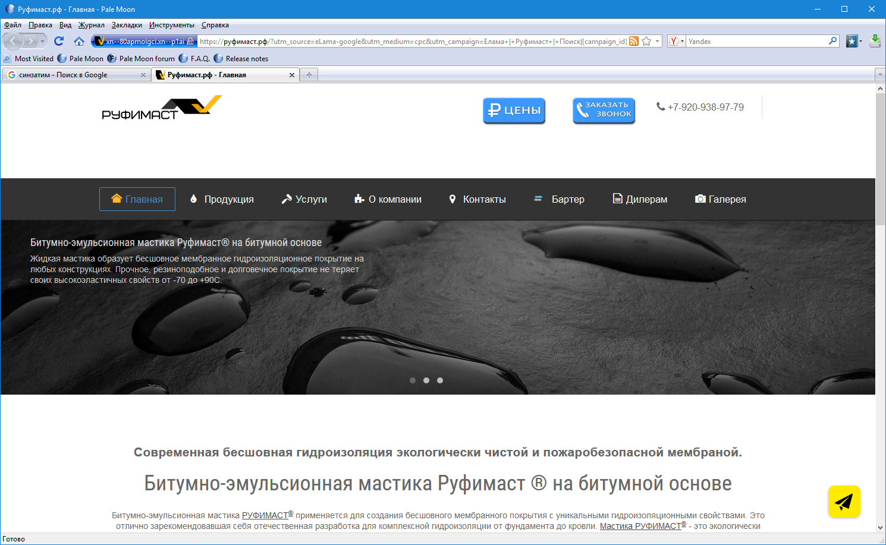Open the Инструменты menu
The height and width of the screenshot is (545, 886).
[x=172, y=25]
